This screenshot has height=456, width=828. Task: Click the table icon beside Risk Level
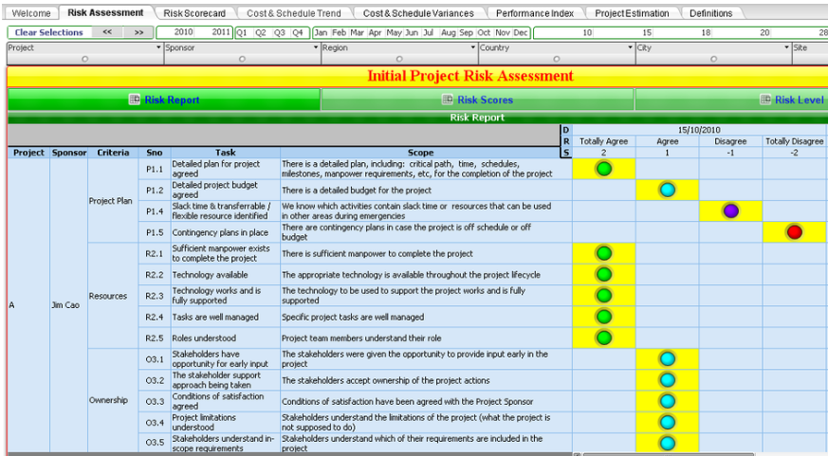coord(765,100)
